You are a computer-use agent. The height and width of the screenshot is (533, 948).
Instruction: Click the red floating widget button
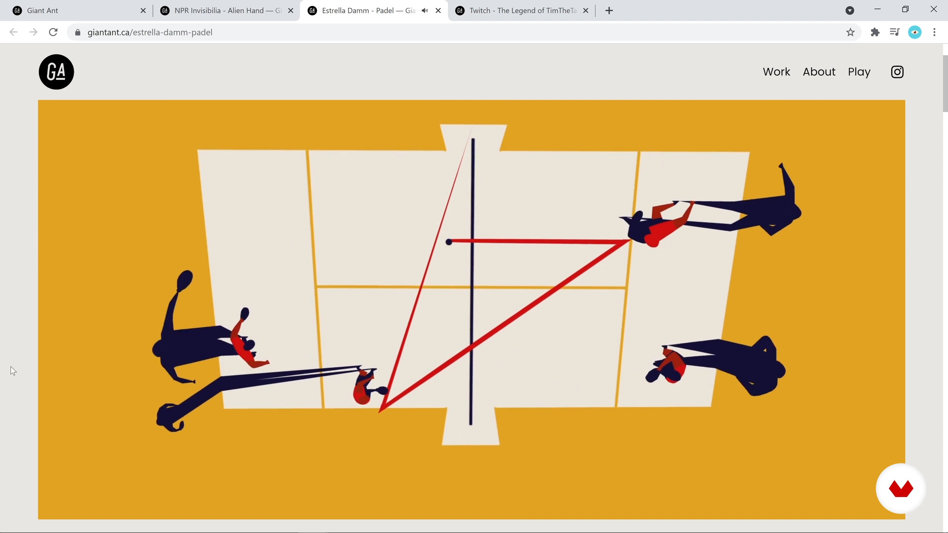(901, 489)
